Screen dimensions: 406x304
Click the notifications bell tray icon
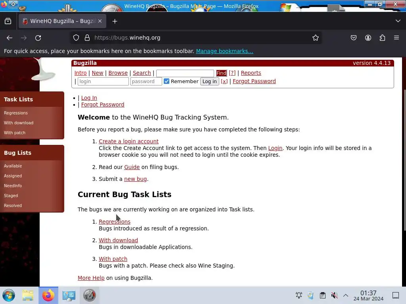pos(299,295)
